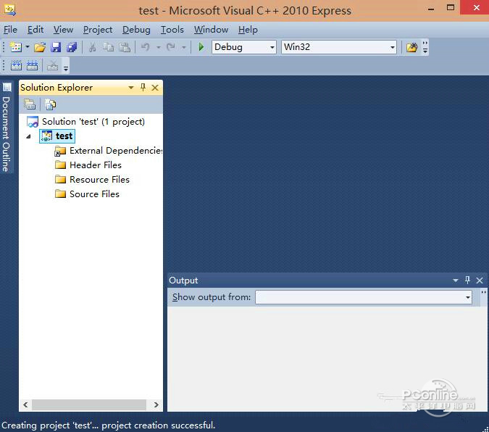The height and width of the screenshot is (432, 489).
Task: Open the View menu
Action: [63, 30]
